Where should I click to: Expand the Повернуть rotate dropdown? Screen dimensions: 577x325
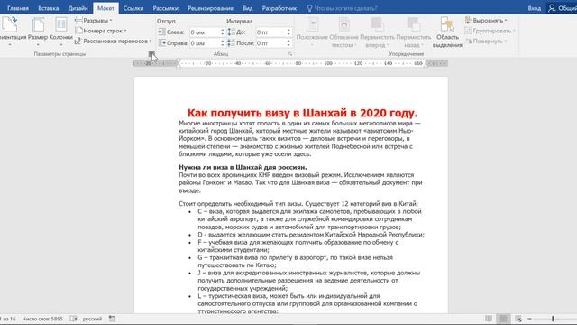pyautogui.click(x=487, y=42)
